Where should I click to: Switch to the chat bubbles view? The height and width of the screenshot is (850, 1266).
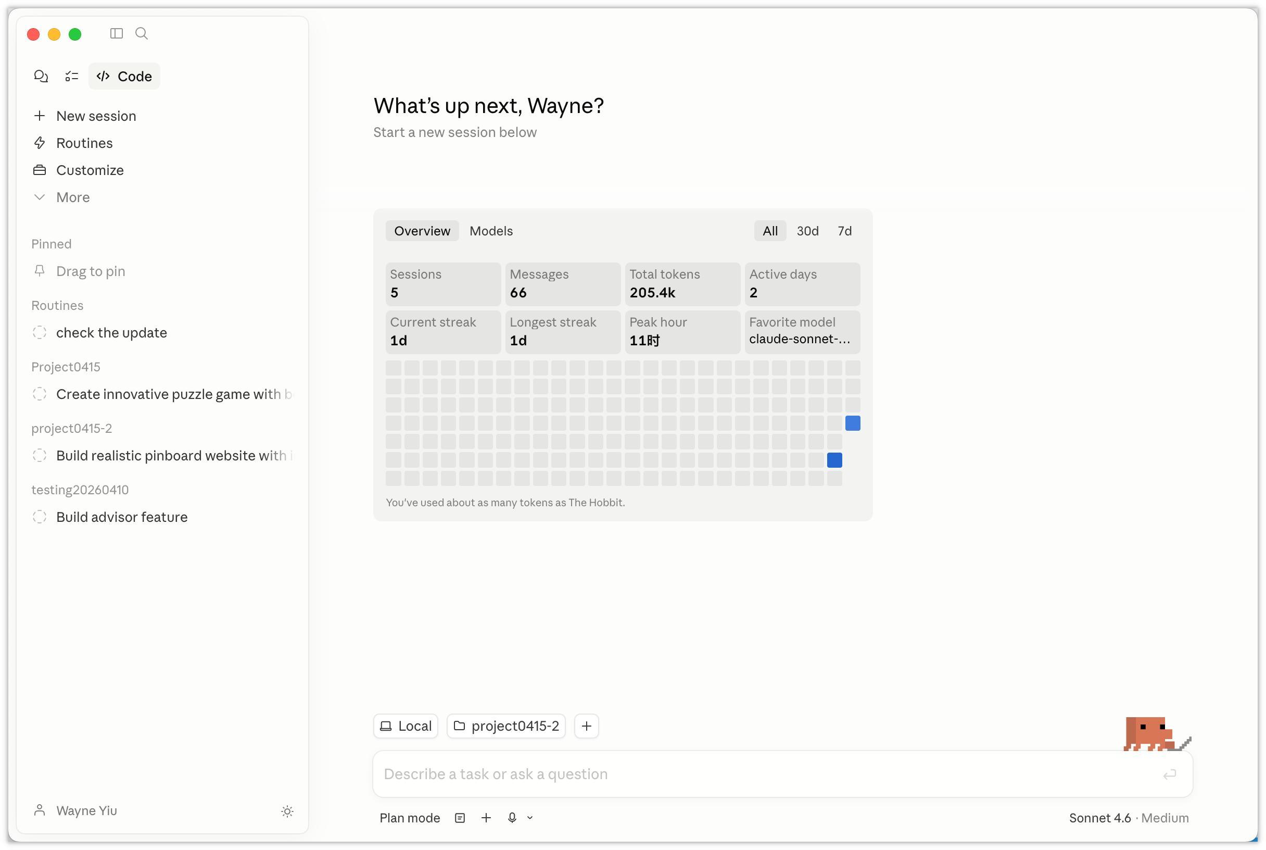(x=41, y=77)
